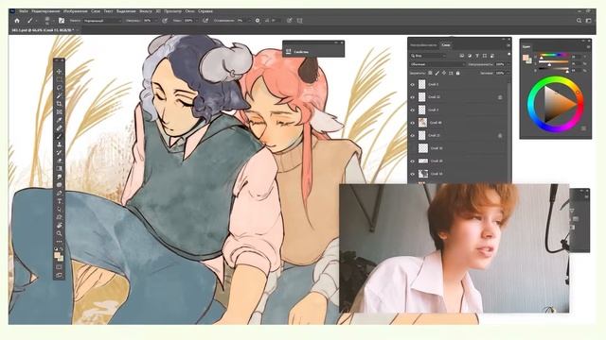The height and width of the screenshot is (340, 606).
Task: Open the Окно menu
Action: coord(189,11)
